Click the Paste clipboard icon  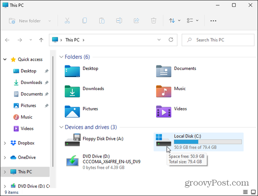pyautogui.click(x=102, y=21)
